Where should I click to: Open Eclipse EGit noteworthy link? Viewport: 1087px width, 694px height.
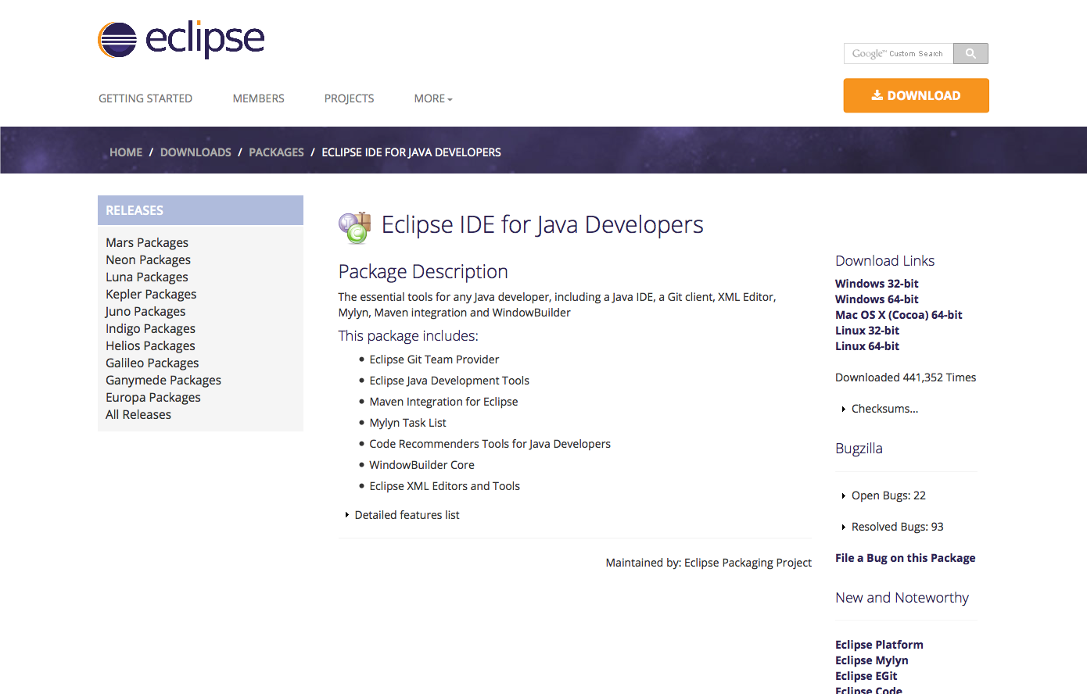[866, 676]
